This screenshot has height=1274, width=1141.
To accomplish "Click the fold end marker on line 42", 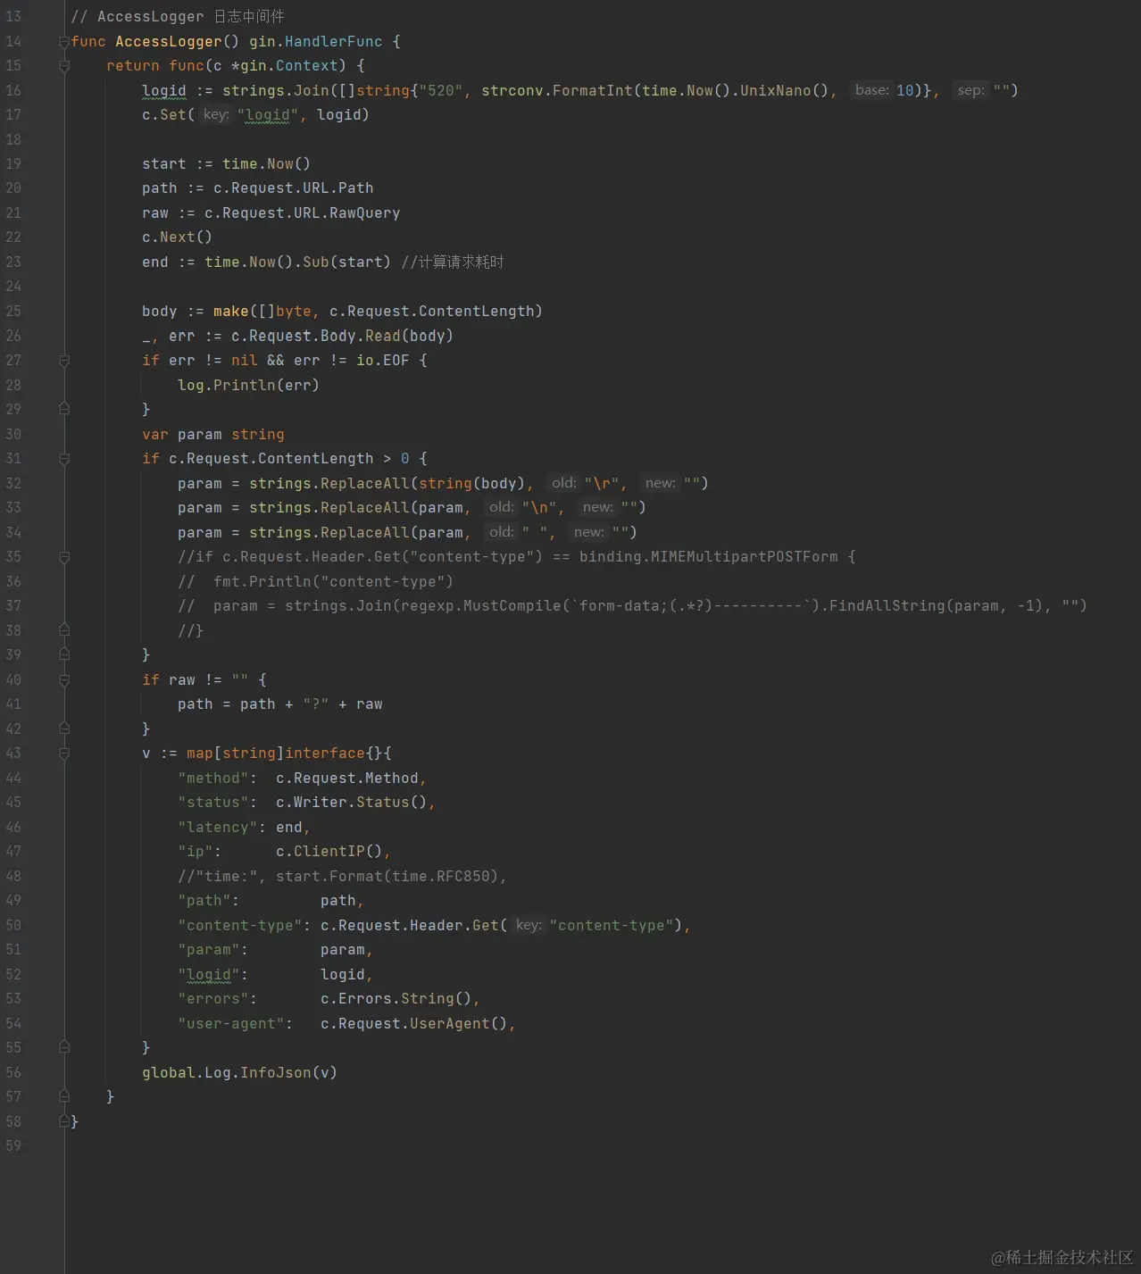I will [64, 729].
